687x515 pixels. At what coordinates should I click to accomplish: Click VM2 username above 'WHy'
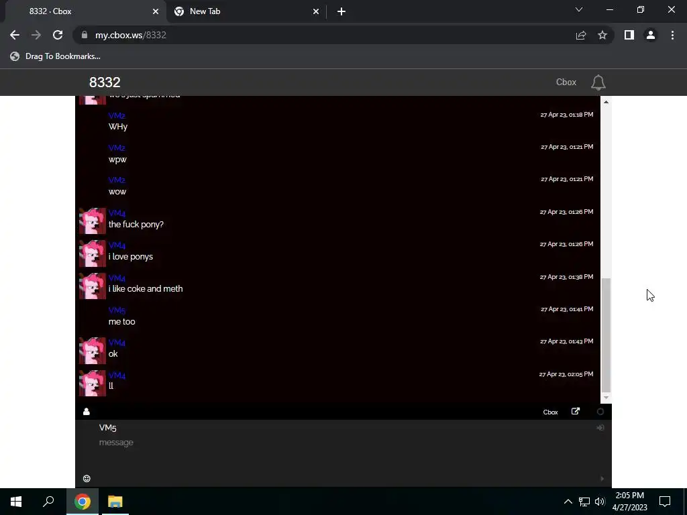point(117,115)
